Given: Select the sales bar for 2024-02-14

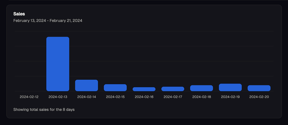Looking at the screenshot, I should 86,85.
